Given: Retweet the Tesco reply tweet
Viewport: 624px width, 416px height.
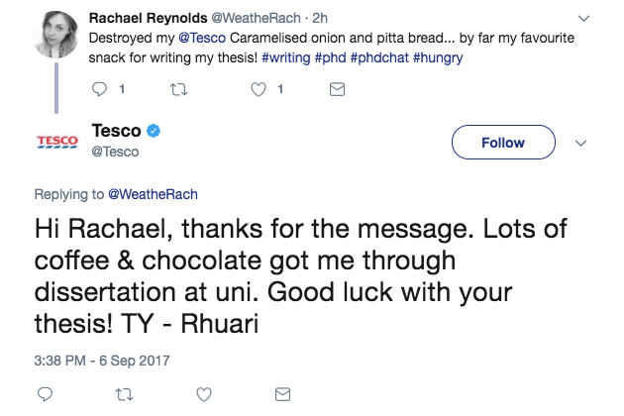Looking at the screenshot, I should pos(125,394).
